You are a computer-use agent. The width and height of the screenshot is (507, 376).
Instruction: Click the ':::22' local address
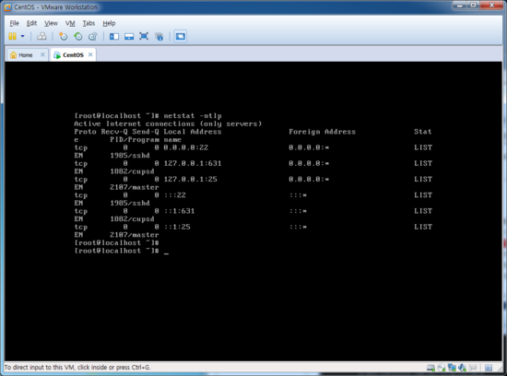click(174, 195)
